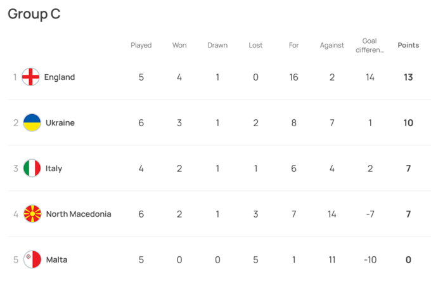Click the Against column header
Viewport: 431px width, 281px height.
[x=331, y=45]
